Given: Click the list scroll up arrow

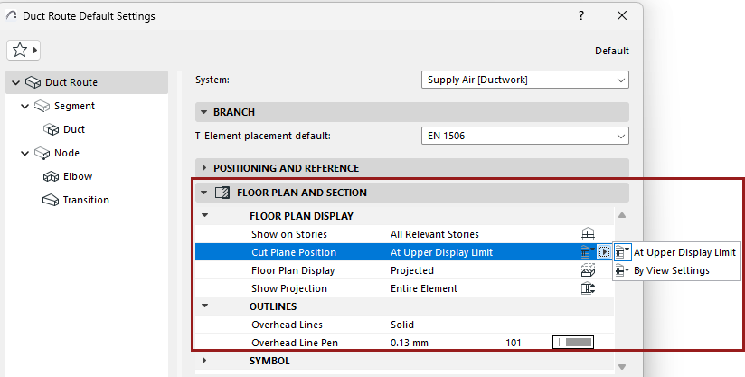Looking at the screenshot, I should tap(622, 215).
